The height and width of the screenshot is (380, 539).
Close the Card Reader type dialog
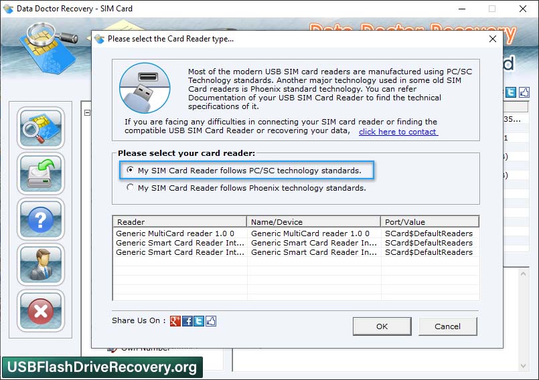coord(493,39)
